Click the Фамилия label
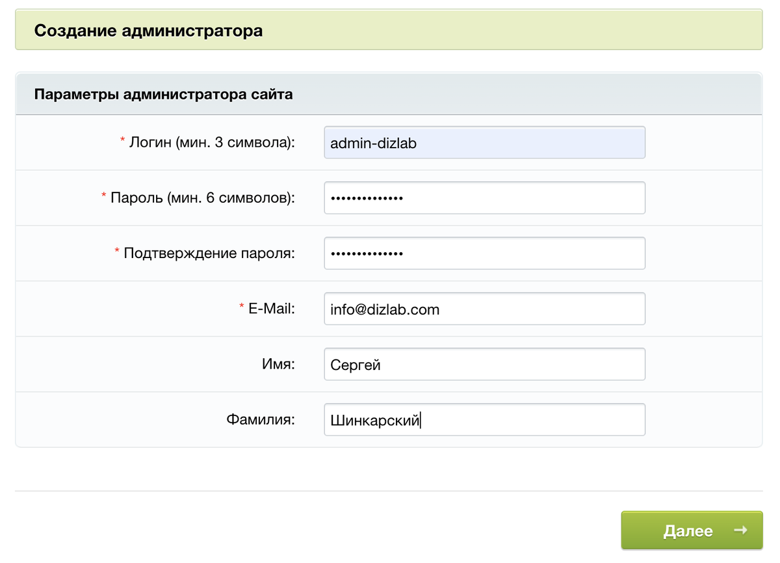The height and width of the screenshot is (563, 780). (x=261, y=420)
